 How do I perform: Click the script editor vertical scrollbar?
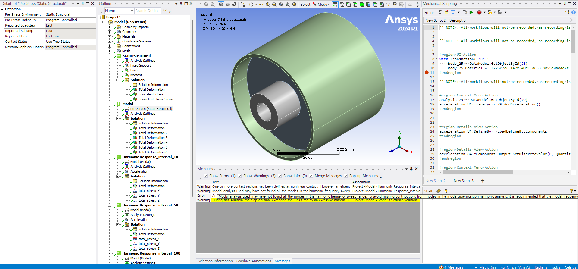click(x=573, y=41)
